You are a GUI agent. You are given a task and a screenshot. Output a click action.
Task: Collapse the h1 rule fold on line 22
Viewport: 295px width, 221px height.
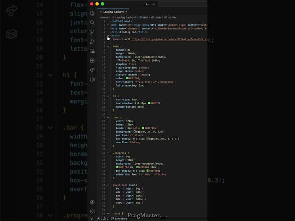[x=108, y=96]
